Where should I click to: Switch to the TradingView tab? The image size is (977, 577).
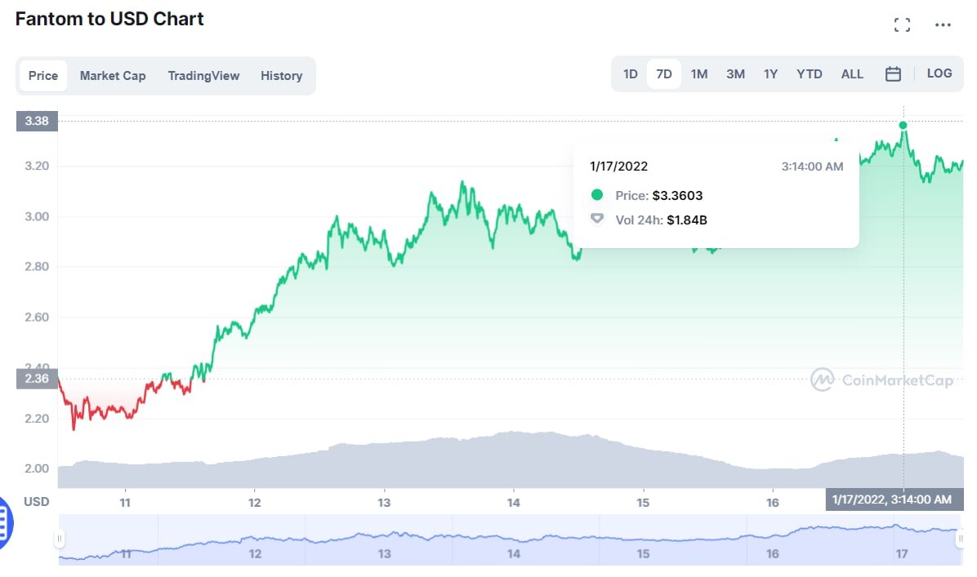pos(203,76)
